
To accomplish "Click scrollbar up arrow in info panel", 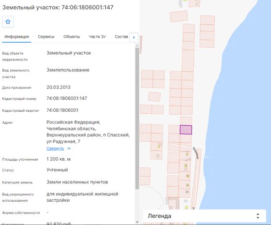I will point(137,45).
